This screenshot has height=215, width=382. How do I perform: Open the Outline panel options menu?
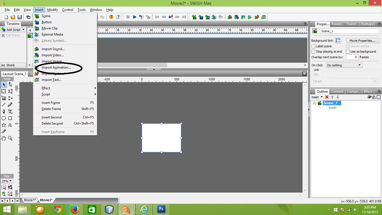point(379,92)
